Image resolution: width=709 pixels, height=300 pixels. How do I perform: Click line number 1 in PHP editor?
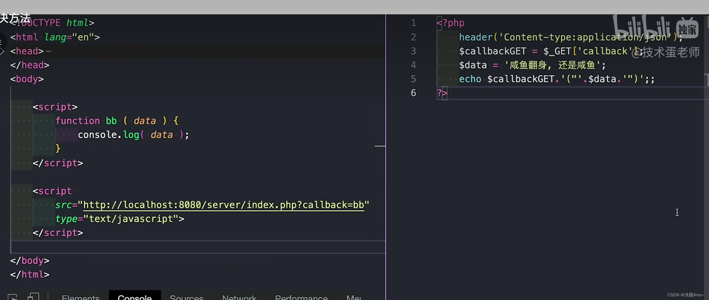[x=413, y=23]
